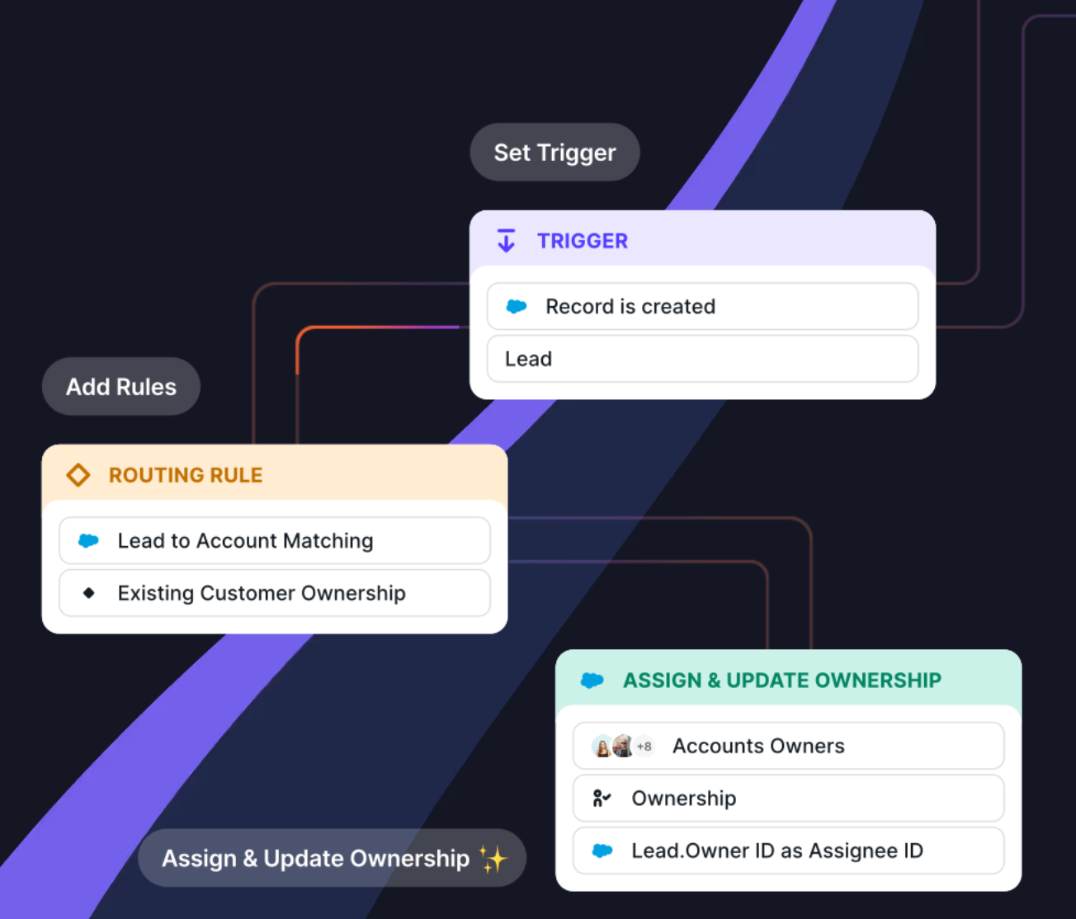Screen dimensions: 1076x919
Task: Open the Existing Customer Ownership rule
Action: 275,593
